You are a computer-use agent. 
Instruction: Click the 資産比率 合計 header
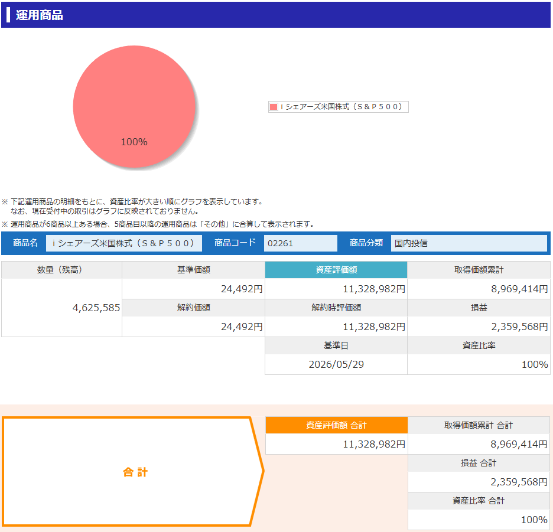(x=479, y=501)
